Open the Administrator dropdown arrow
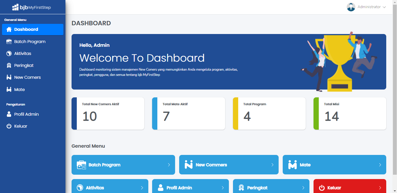The width and height of the screenshot is (397, 193). [x=384, y=7]
